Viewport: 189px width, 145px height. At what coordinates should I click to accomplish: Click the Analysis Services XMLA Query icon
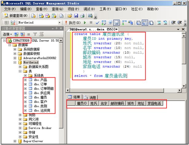tap(54, 16)
